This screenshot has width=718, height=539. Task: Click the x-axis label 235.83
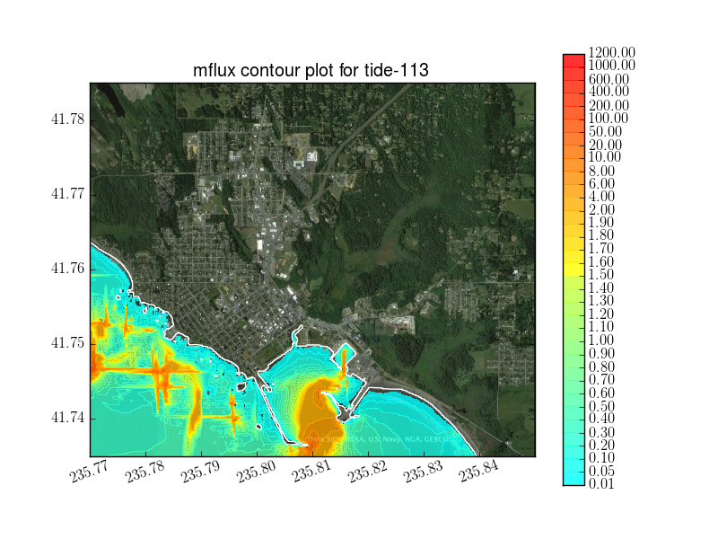(424, 471)
